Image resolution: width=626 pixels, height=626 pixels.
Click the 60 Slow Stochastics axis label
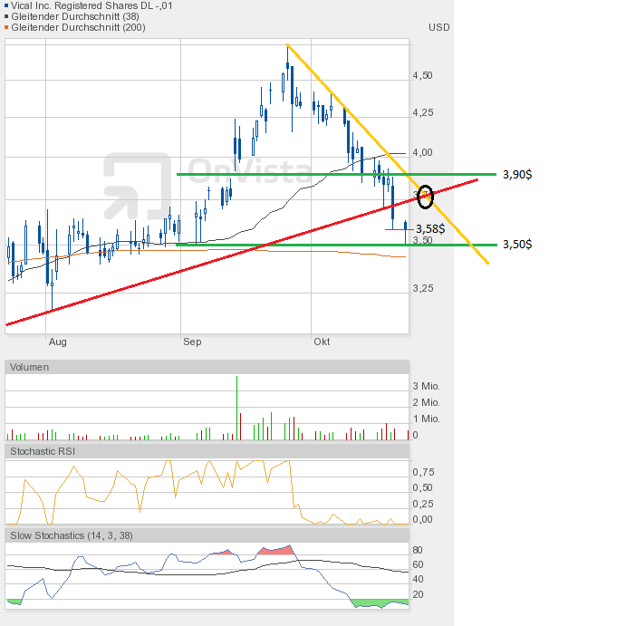pyautogui.click(x=418, y=565)
